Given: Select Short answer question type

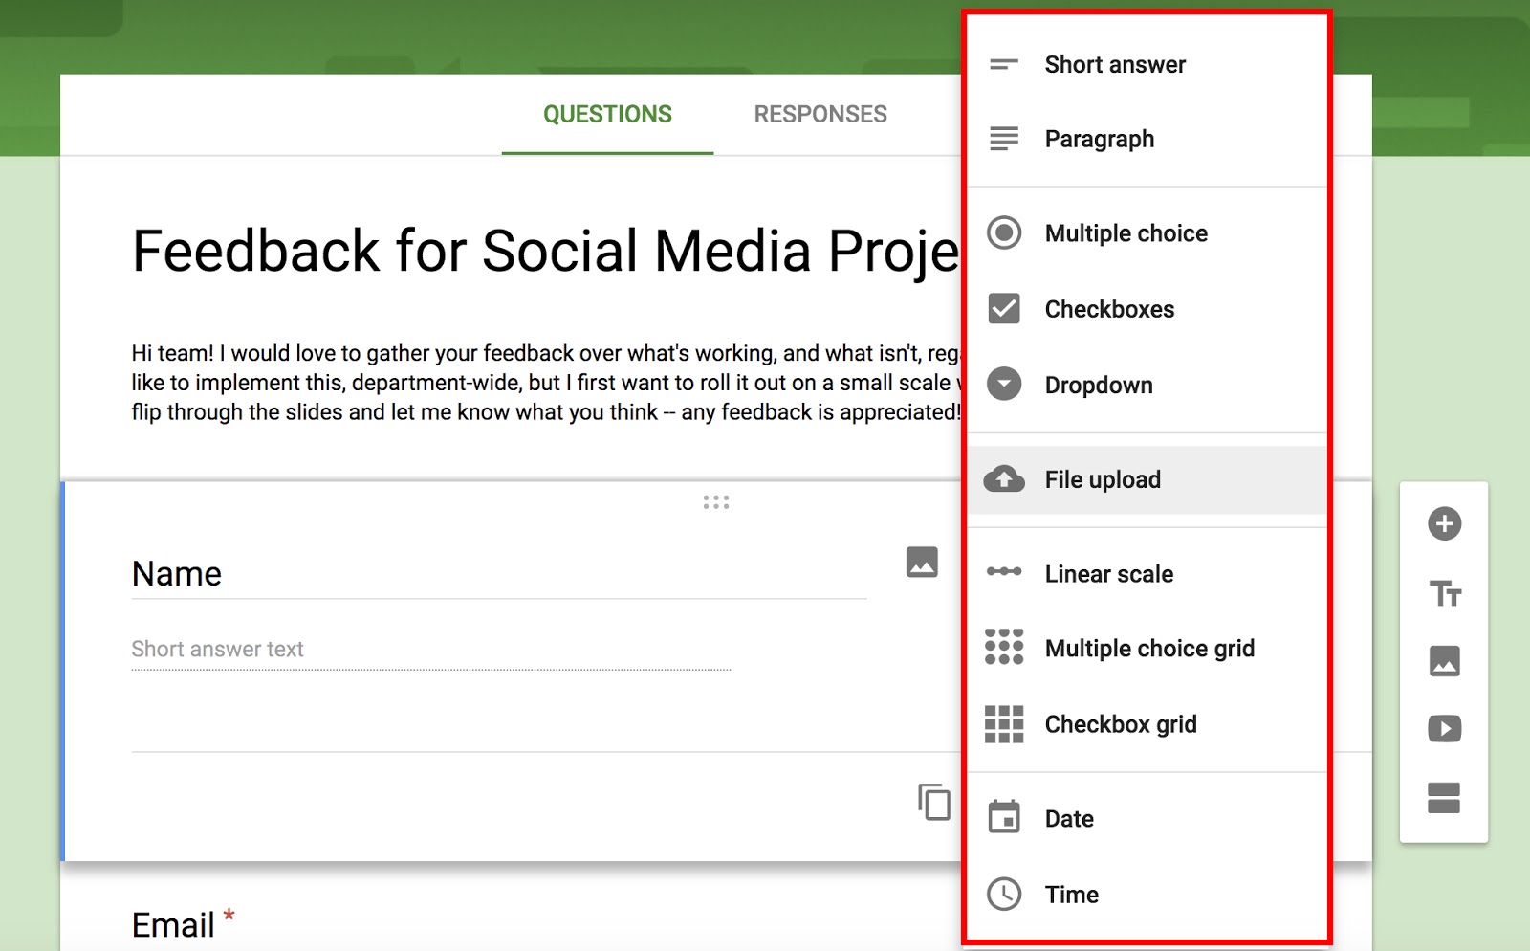Looking at the screenshot, I should (x=1115, y=65).
